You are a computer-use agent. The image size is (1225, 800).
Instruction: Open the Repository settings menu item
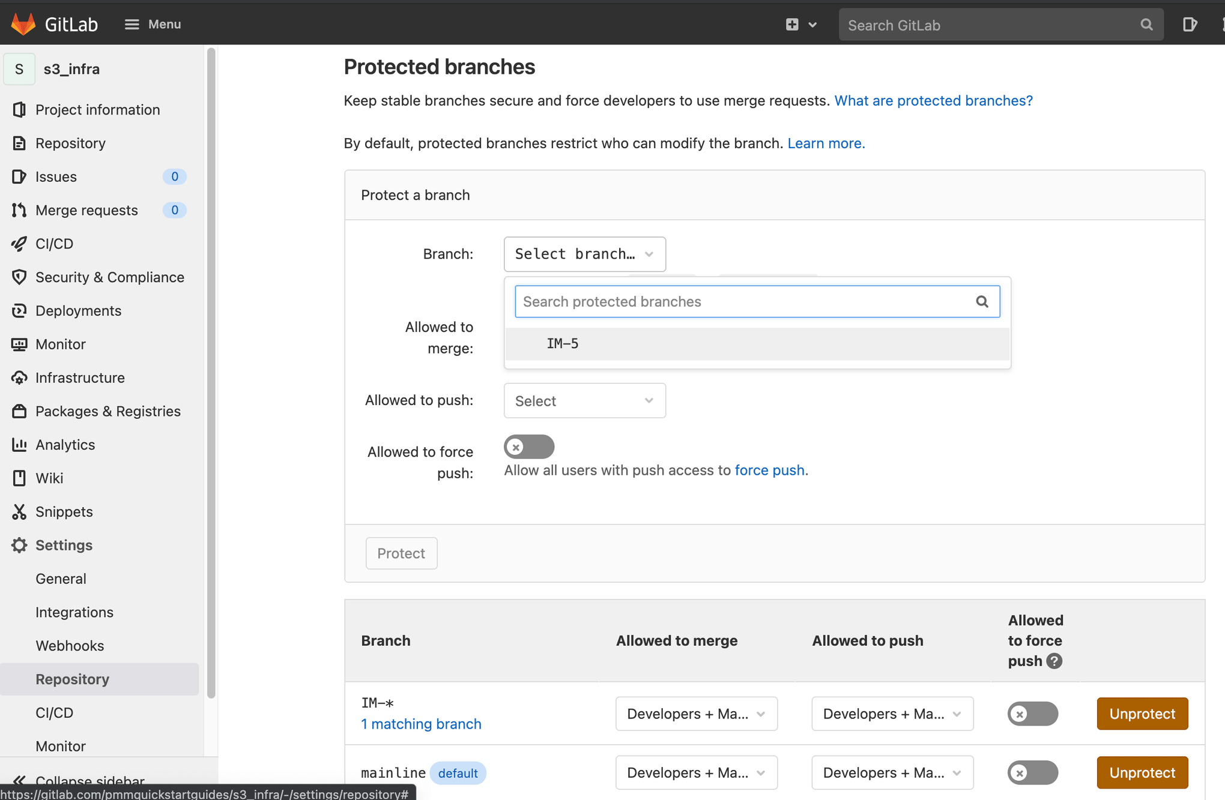point(73,679)
